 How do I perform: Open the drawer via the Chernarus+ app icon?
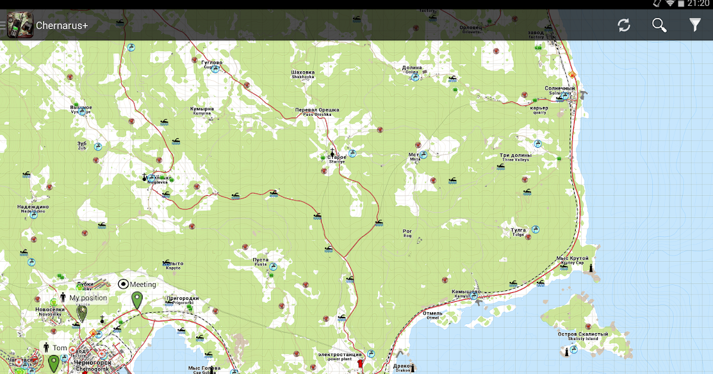[x=19, y=26]
